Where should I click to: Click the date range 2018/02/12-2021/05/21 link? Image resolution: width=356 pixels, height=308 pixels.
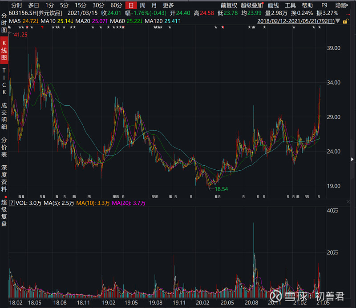click(x=296, y=21)
